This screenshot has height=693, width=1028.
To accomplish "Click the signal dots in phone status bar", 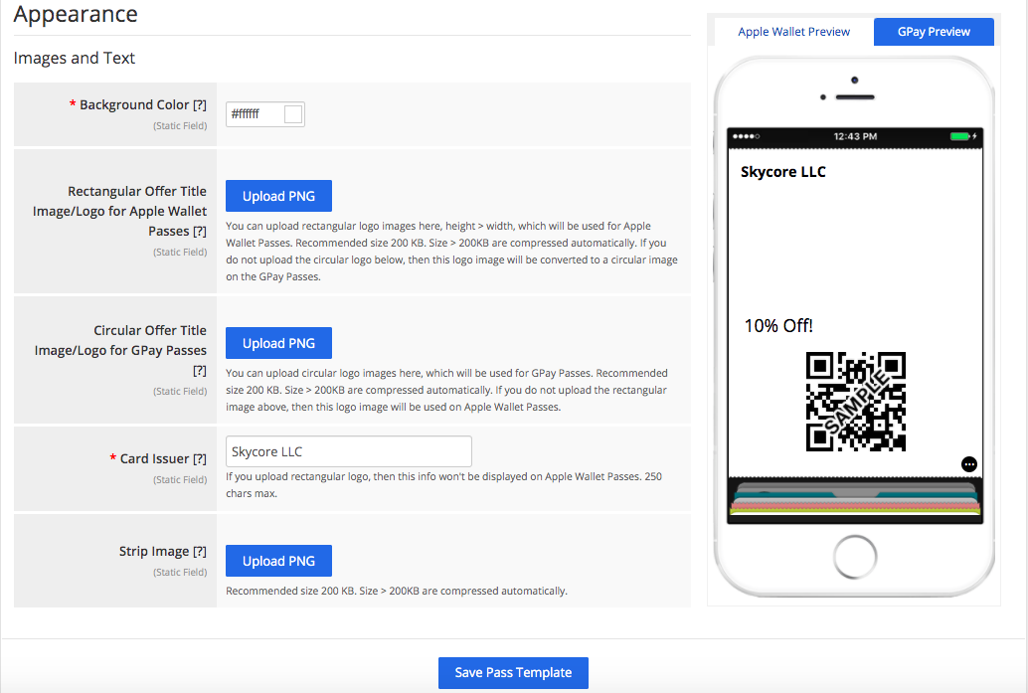I will click(x=746, y=136).
